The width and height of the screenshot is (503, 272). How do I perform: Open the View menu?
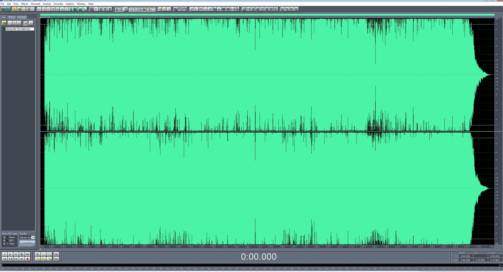pos(16,4)
